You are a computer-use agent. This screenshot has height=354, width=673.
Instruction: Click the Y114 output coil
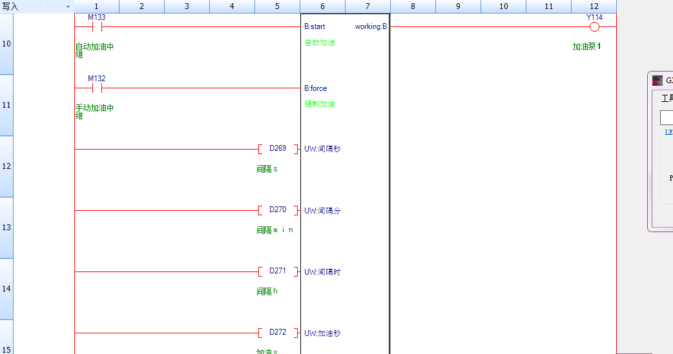(x=594, y=26)
